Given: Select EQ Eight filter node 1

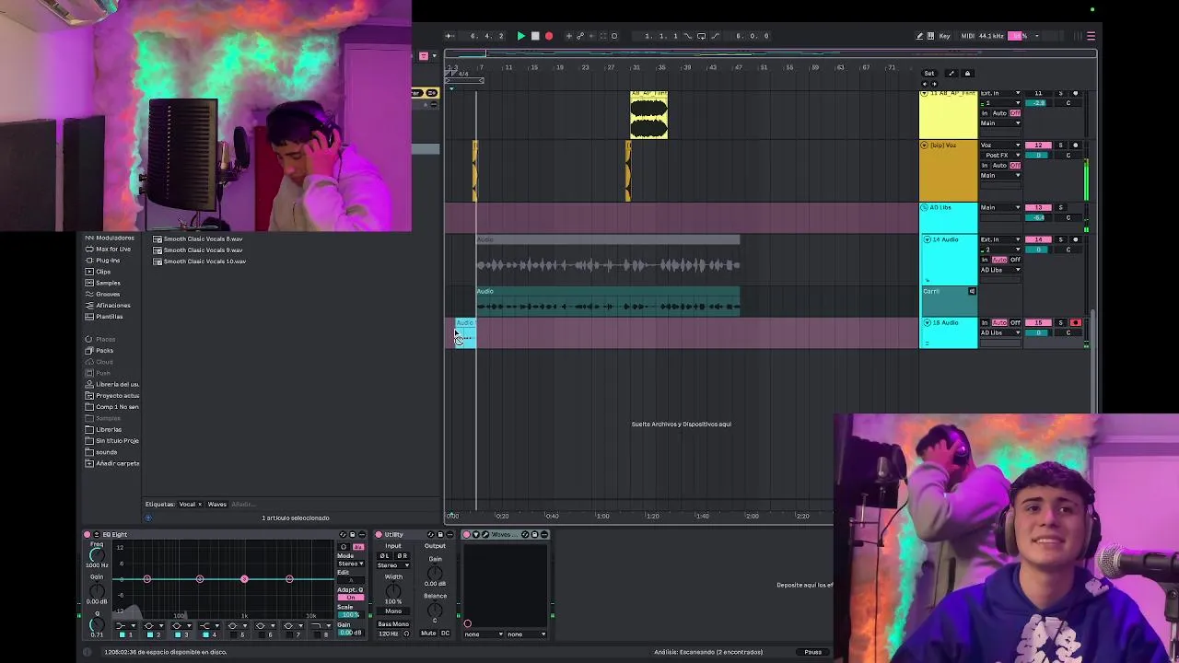Looking at the screenshot, I should point(146,578).
